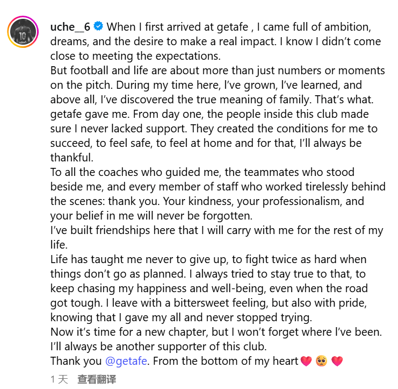The height and width of the screenshot is (389, 398).
Task: Click the line starting 'But football and life'
Action: click(x=218, y=70)
